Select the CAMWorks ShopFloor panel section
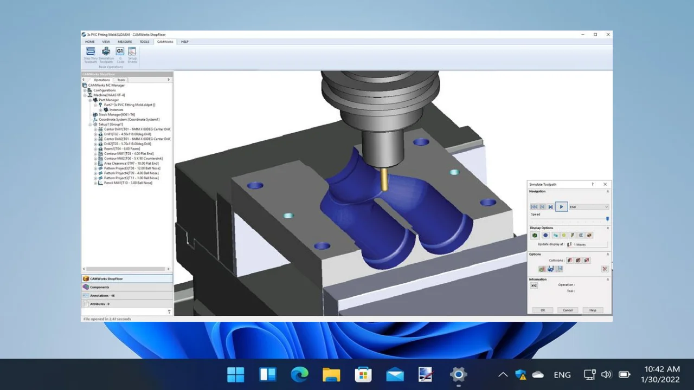Screen dimensions: 694x390 pyautogui.click(x=127, y=278)
